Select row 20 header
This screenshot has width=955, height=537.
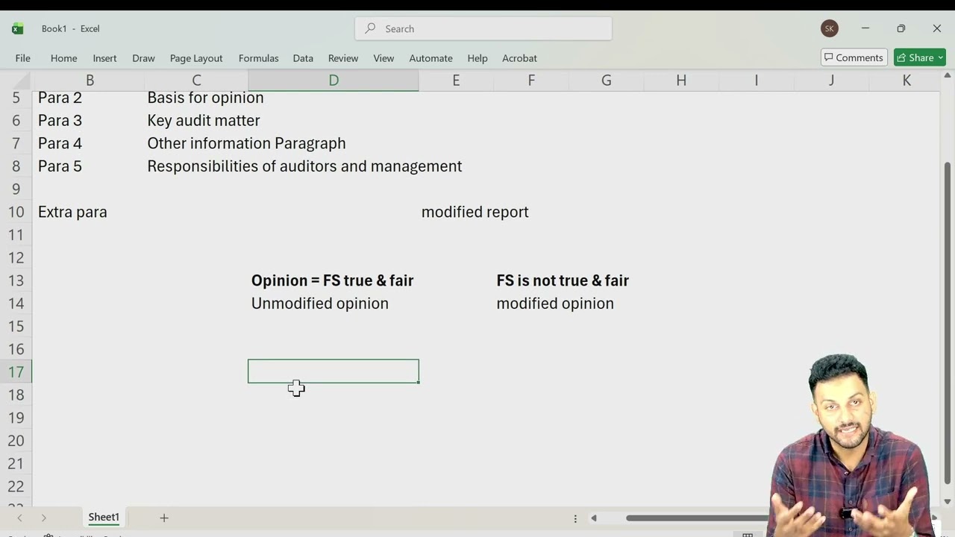point(16,441)
